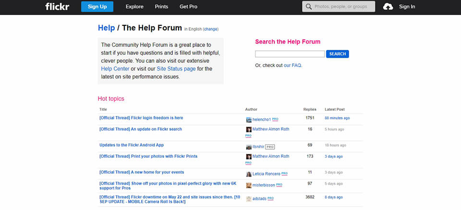Click author name Leticia Roncero

[x=267, y=174]
